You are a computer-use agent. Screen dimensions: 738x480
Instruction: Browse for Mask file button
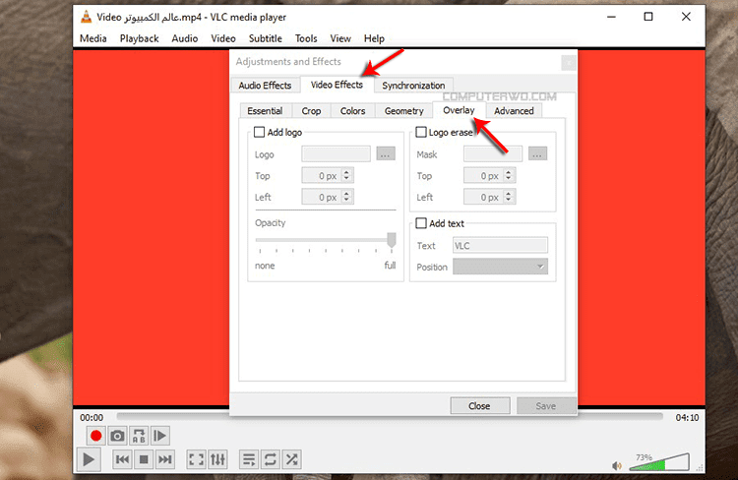(x=537, y=153)
